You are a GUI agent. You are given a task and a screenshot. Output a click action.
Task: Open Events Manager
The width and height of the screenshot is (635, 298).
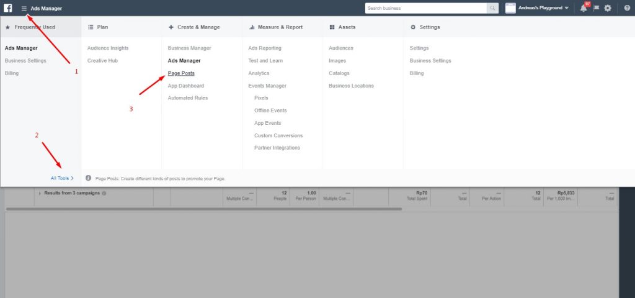click(267, 86)
